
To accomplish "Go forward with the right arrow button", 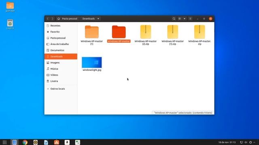I will click(x=52, y=19).
